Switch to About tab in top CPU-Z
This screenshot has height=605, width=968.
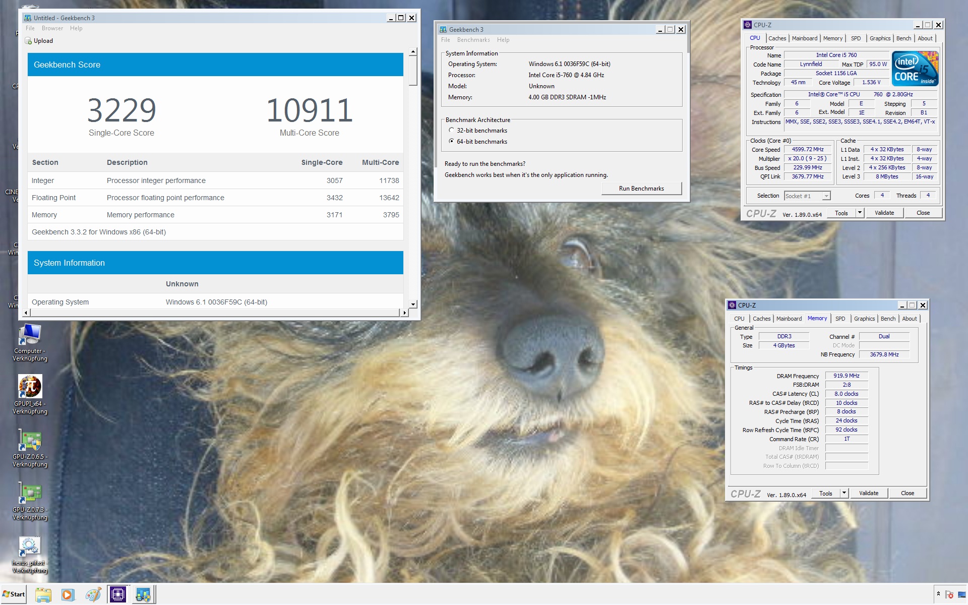coord(925,38)
